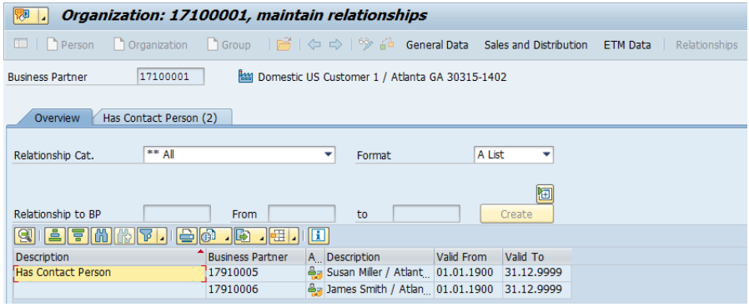Toggle the locator panel icon
Image resolution: width=749 pixels, height=307 pixels.
point(21,44)
